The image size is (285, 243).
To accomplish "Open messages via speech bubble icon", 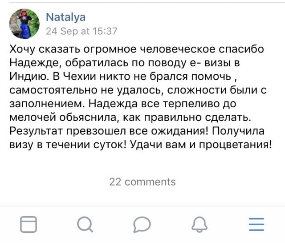I will pyautogui.click(x=142, y=224).
